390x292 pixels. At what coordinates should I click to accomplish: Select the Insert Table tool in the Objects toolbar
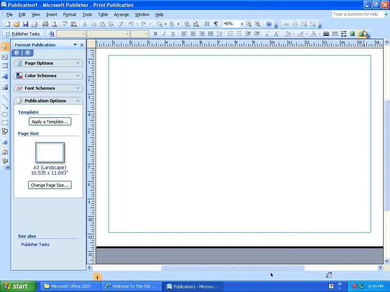pos(5,66)
